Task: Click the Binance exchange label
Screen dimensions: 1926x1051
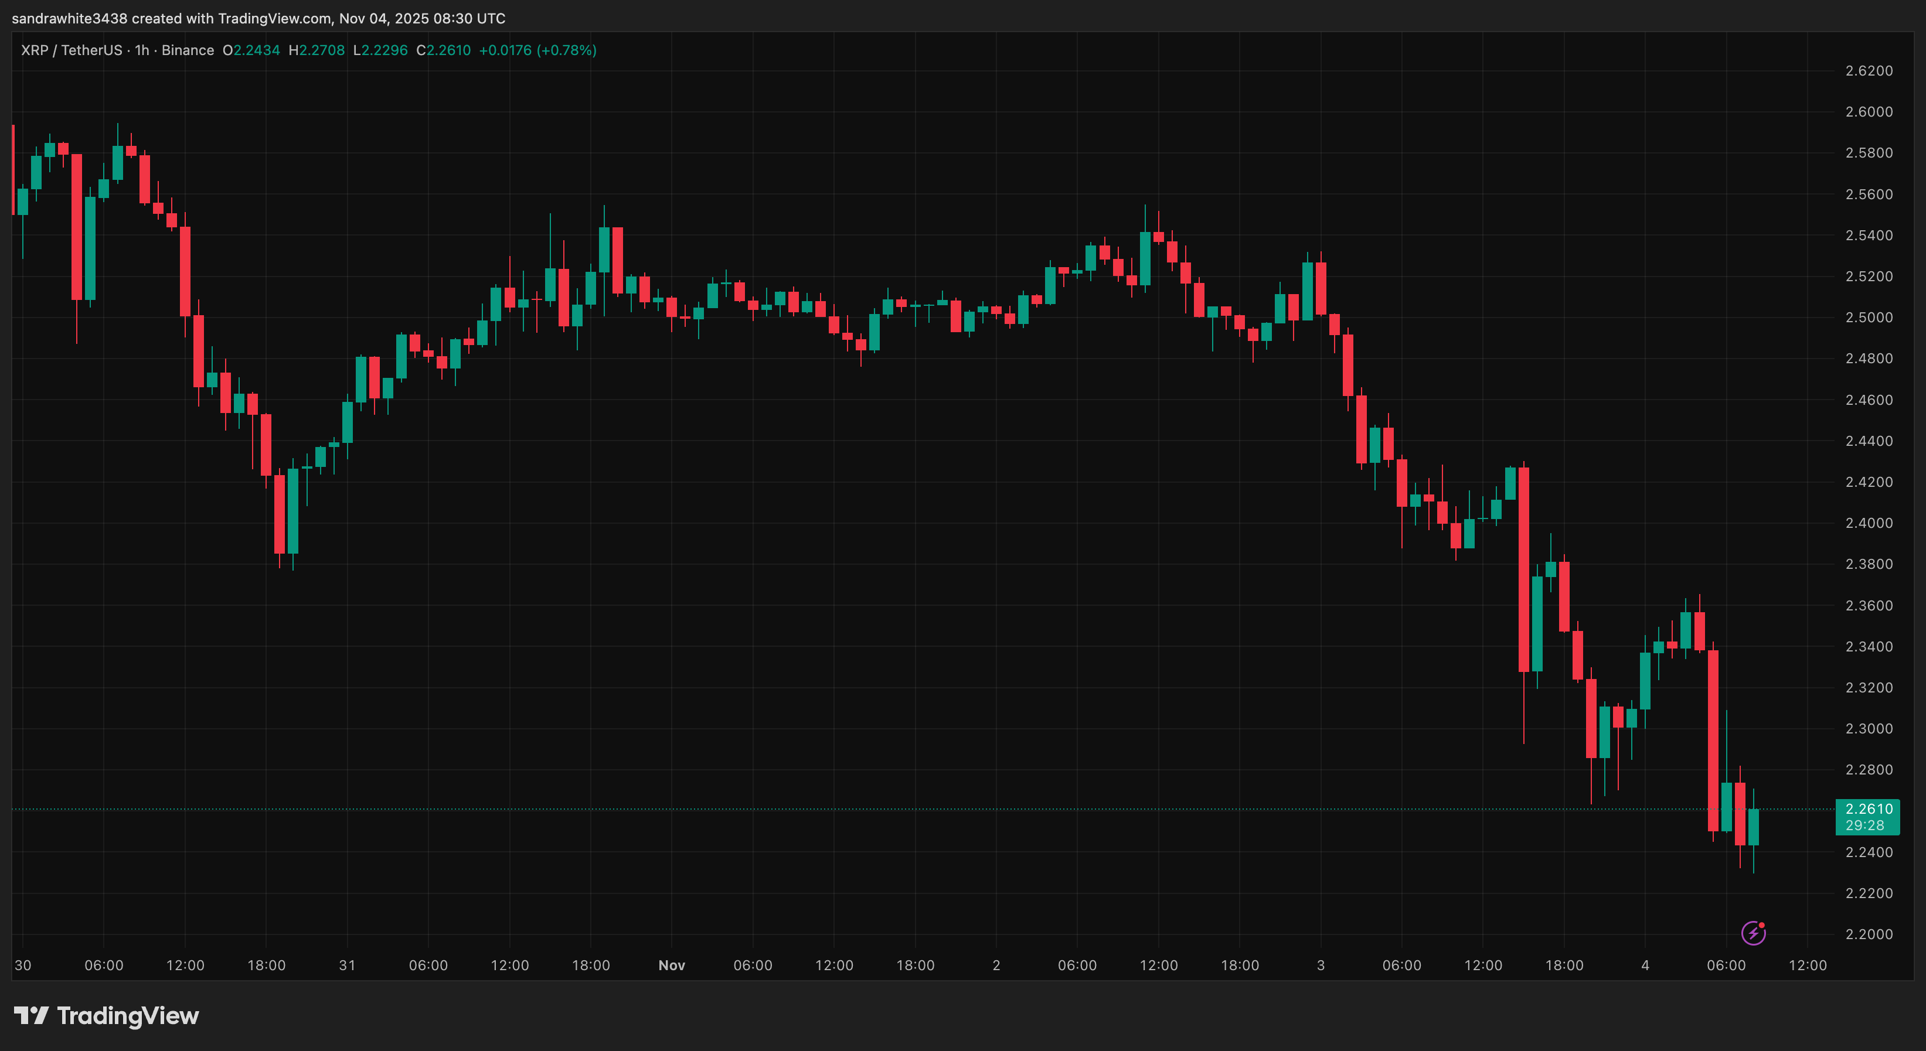Action: click(x=189, y=50)
